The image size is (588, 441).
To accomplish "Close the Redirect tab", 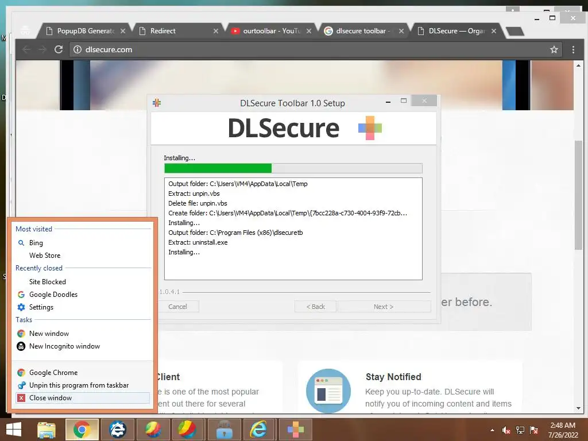I will click(x=216, y=31).
